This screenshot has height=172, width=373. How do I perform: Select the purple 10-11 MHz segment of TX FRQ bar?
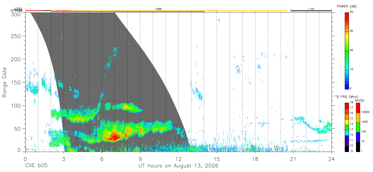point(347,143)
